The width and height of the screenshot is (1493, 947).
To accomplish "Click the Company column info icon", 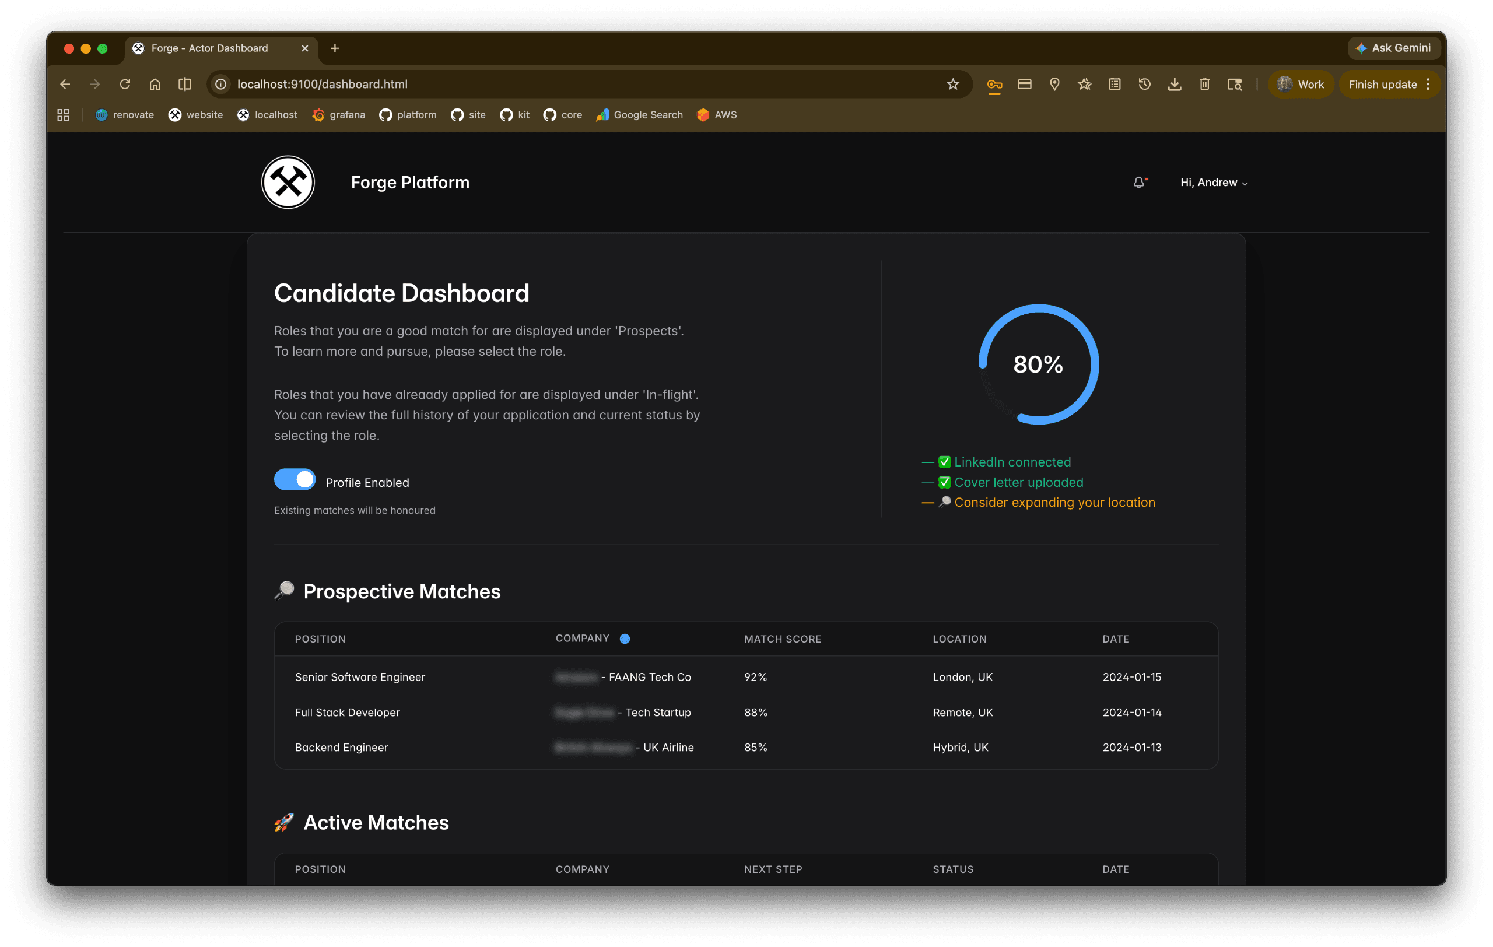I will click(625, 639).
